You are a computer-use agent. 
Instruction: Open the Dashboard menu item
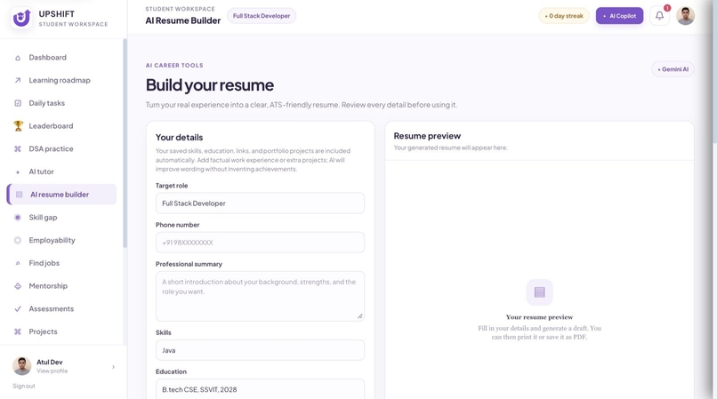point(61,58)
